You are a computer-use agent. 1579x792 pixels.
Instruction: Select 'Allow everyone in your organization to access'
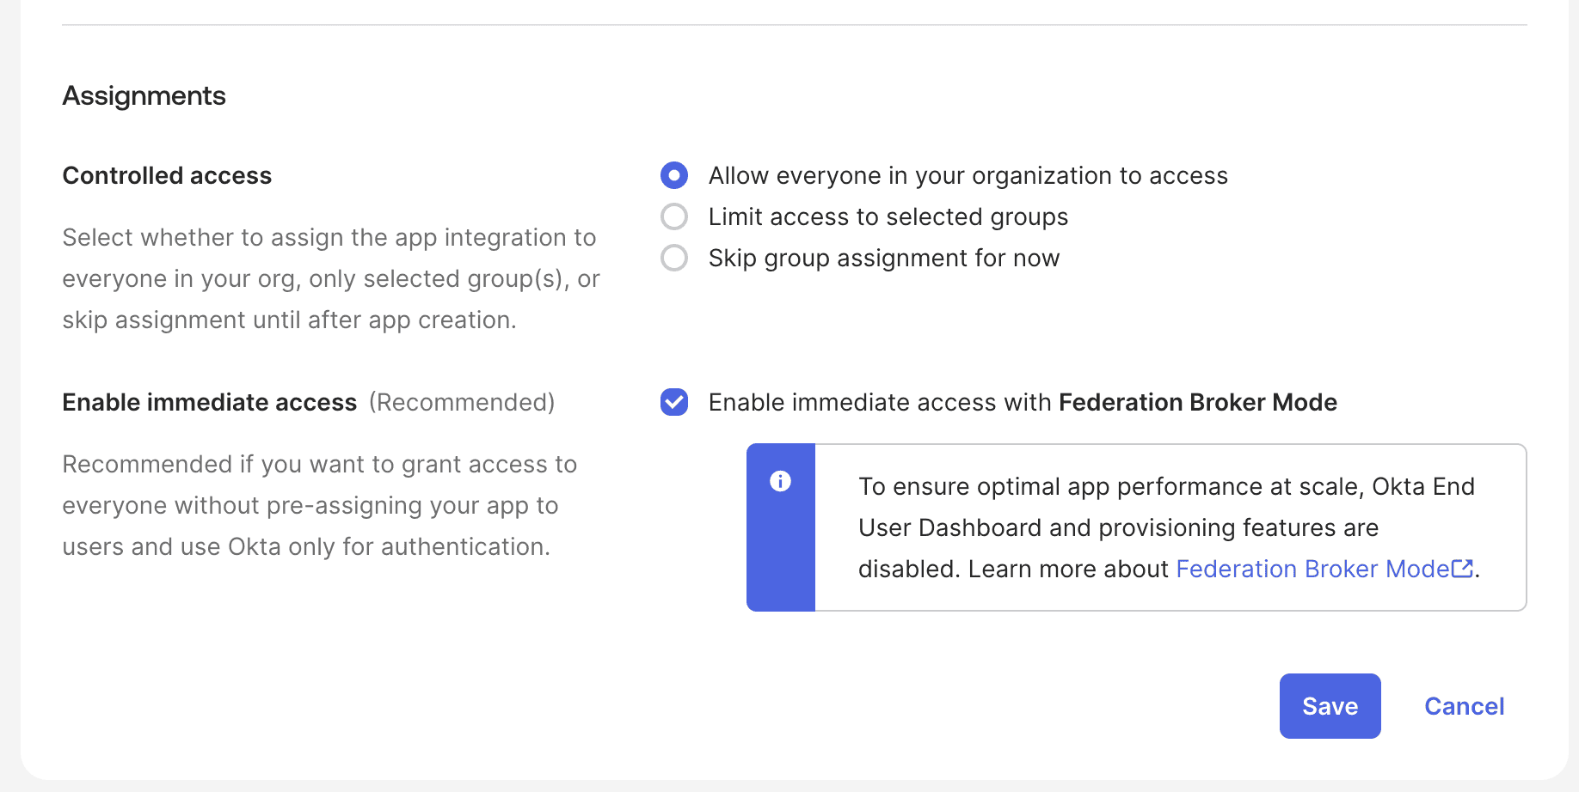674,175
